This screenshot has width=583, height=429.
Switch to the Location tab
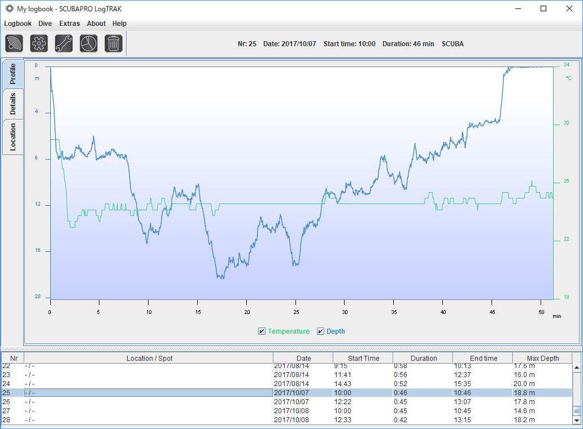coord(13,137)
